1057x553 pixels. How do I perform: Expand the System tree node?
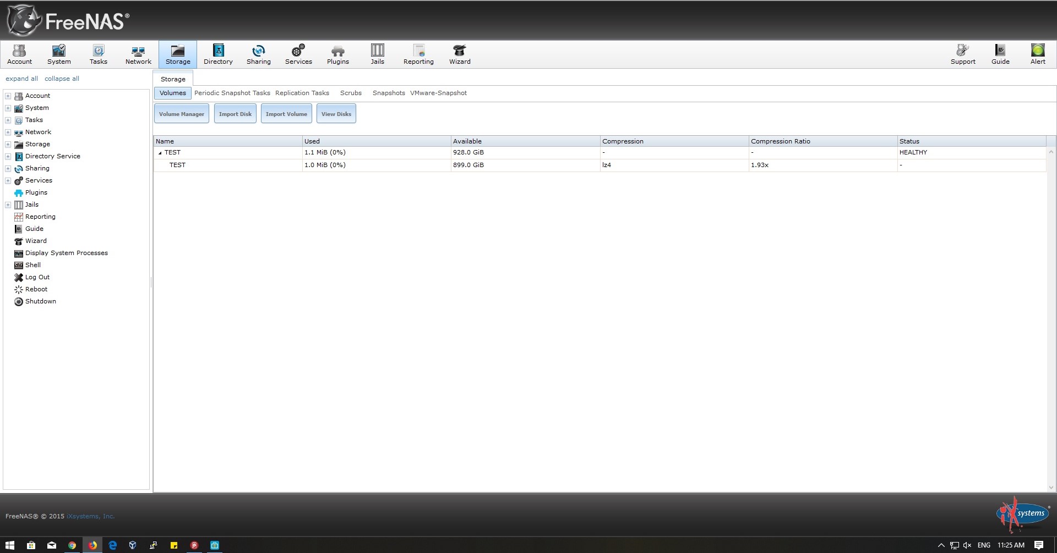tap(8, 108)
